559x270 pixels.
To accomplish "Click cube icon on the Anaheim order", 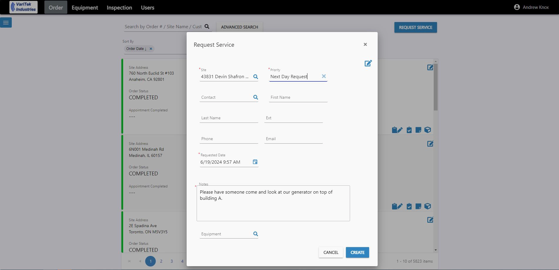I will 428,130.
